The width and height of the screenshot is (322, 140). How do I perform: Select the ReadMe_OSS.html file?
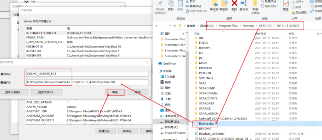[x=212, y=134]
